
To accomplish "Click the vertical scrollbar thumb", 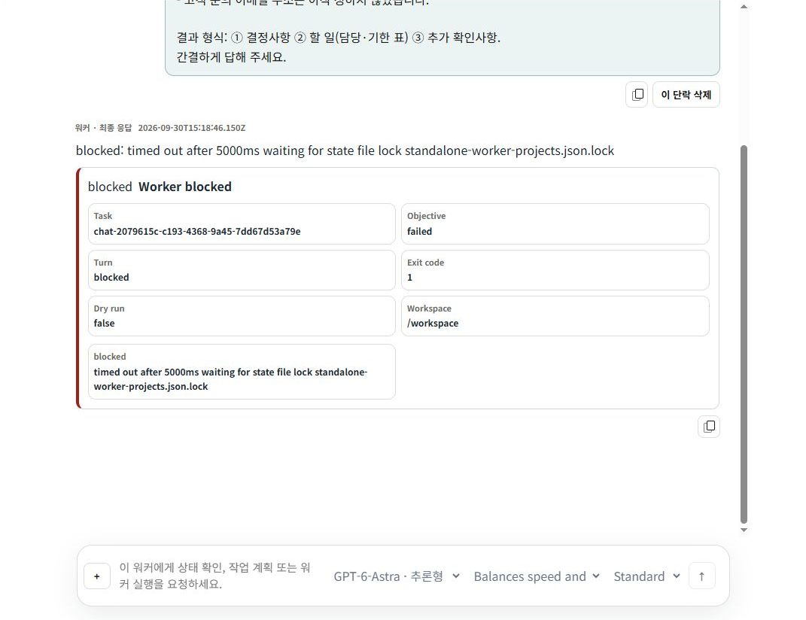I will (744, 334).
